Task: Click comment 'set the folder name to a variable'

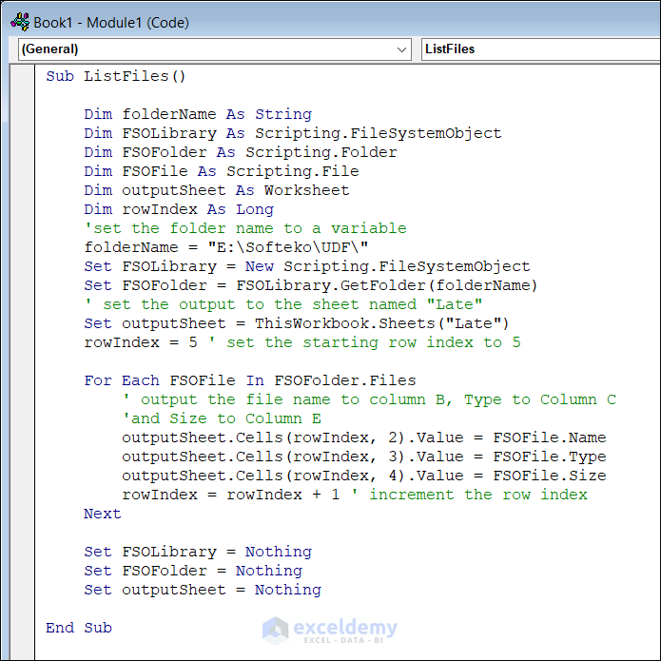Action: tap(245, 228)
